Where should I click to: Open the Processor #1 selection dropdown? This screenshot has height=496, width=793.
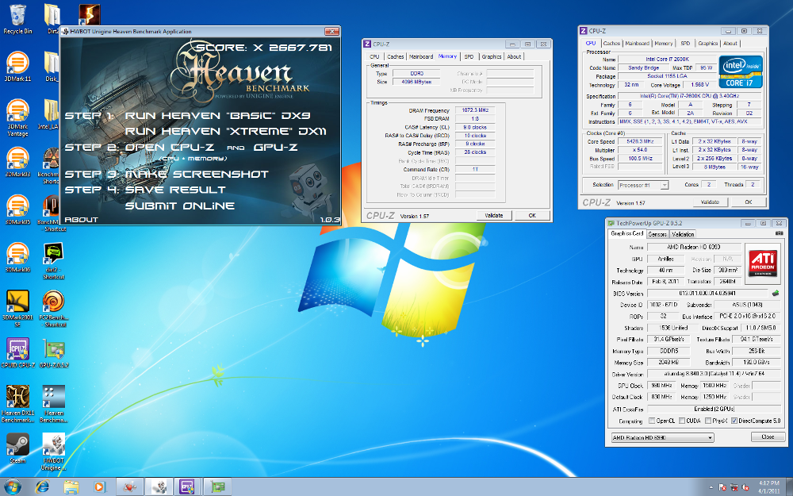point(643,185)
